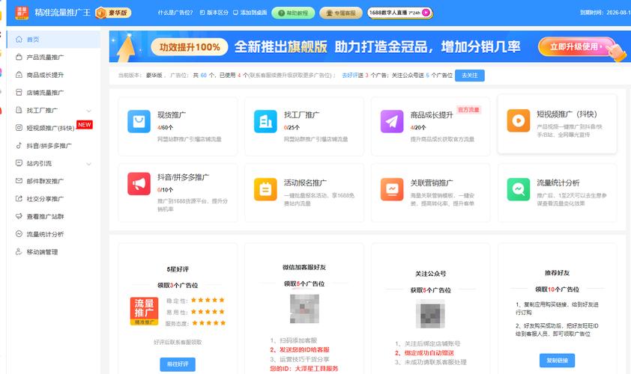Click 店铺流量推广 sidebar shop icon

[x=19, y=93]
